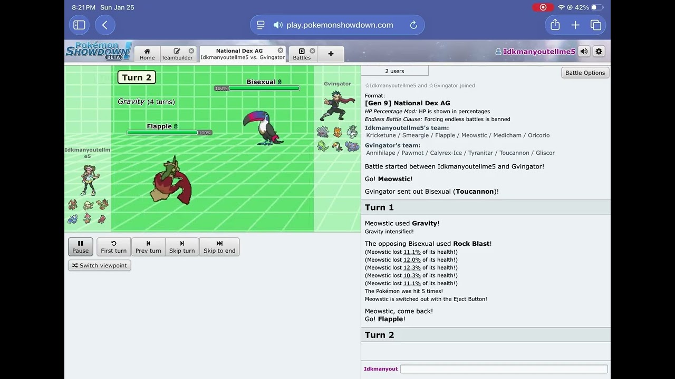Click "The opposing Bisexual used Rock Blast!" line

[x=428, y=244]
